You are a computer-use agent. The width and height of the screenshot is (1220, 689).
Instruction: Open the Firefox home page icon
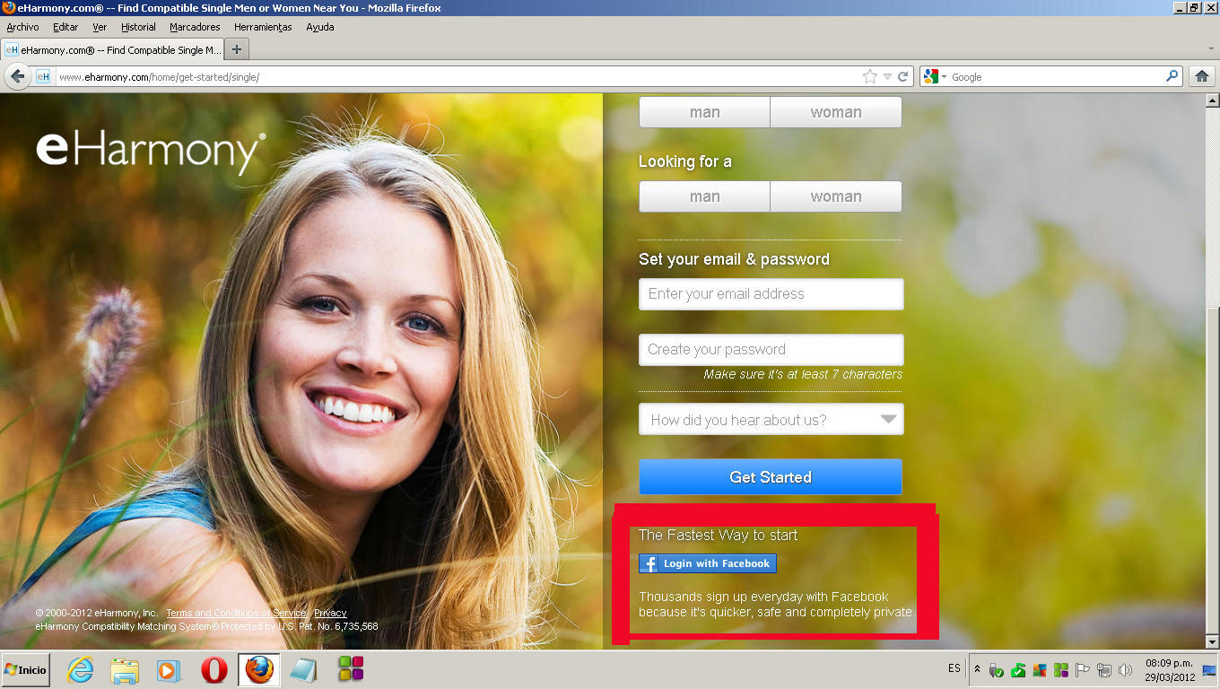pos(1201,77)
